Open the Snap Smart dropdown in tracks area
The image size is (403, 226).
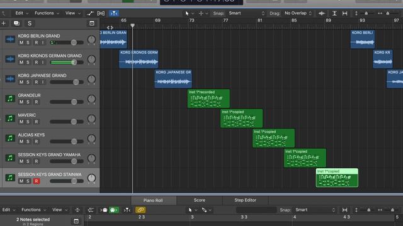tap(246, 13)
